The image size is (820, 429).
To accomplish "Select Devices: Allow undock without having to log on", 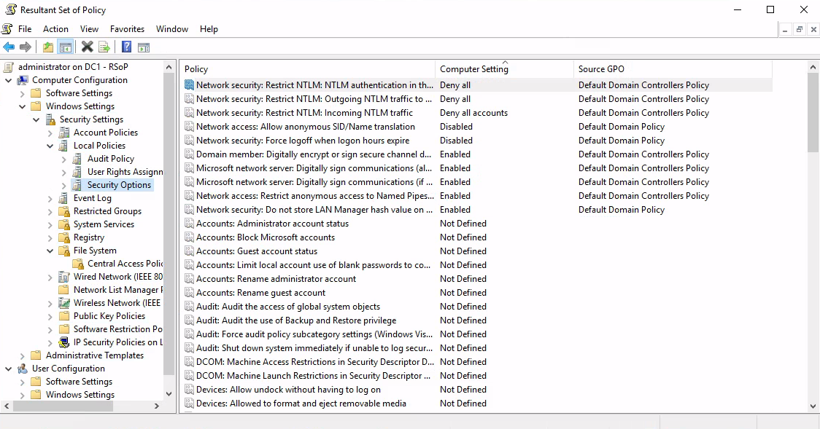I will coord(288,390).
